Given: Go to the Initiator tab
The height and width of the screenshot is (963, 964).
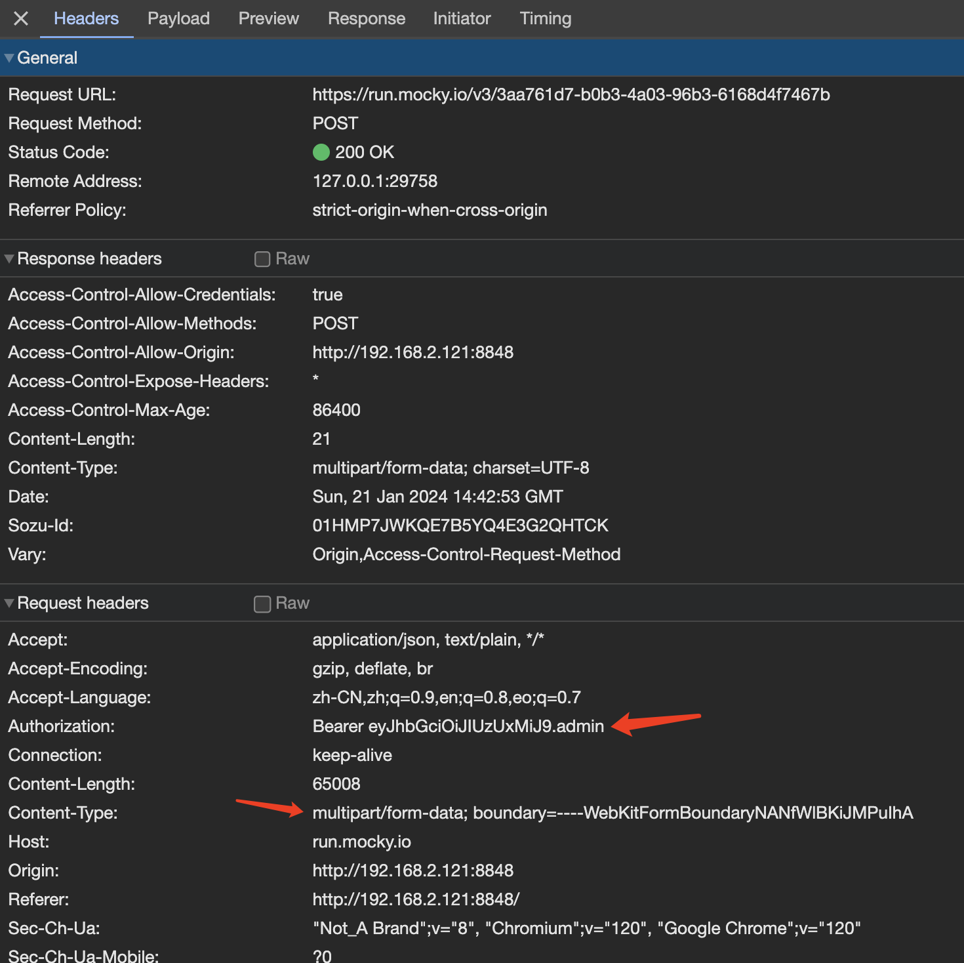Looking at the screenshot, I should tap(462, 18).
